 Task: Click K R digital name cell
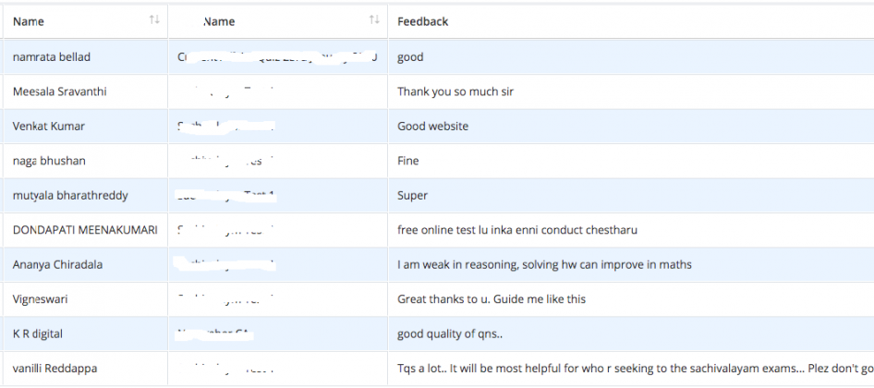tap(37, 333)
